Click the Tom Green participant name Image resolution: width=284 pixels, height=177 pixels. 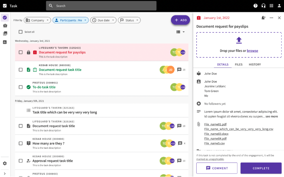pyautogui.click(x=212, y=91)
